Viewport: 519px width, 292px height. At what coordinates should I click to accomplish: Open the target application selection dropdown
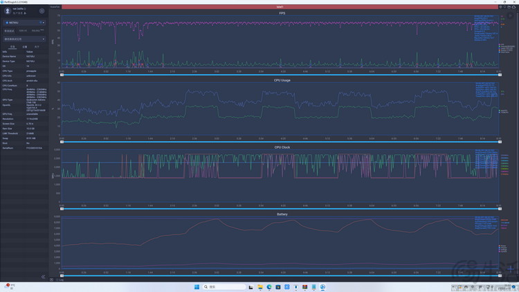click(24, 39)
